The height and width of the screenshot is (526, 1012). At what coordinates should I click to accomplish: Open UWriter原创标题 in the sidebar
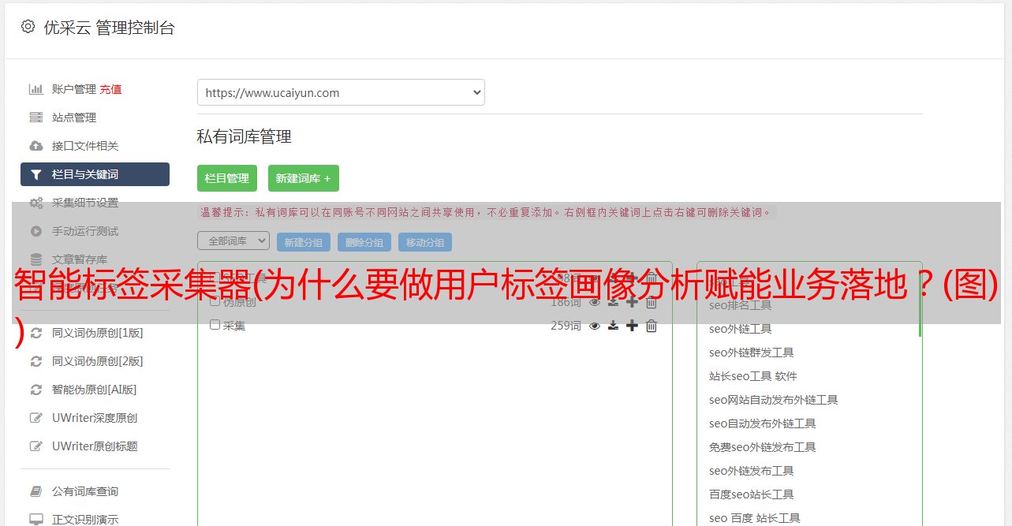(x=95, y=446)
